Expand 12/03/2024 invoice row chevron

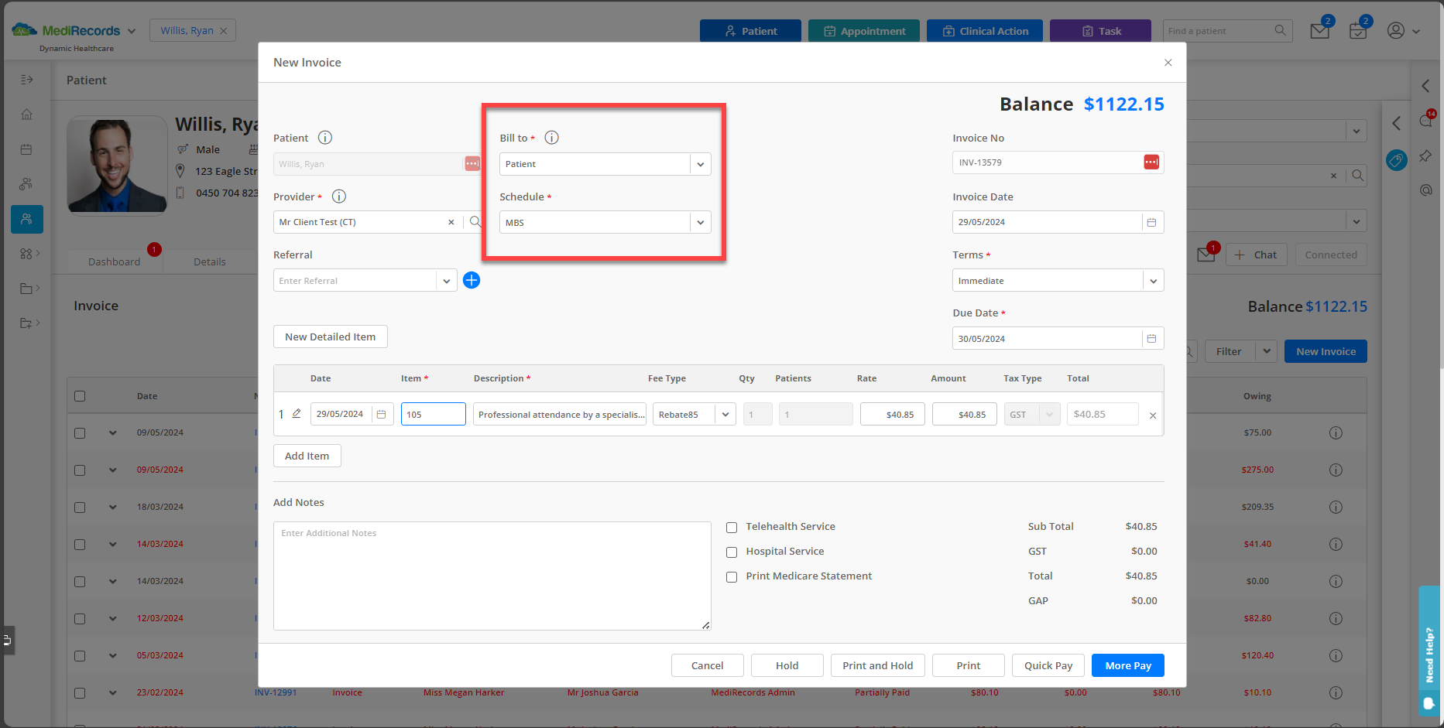pyautogui.click(x=113, y=619)
